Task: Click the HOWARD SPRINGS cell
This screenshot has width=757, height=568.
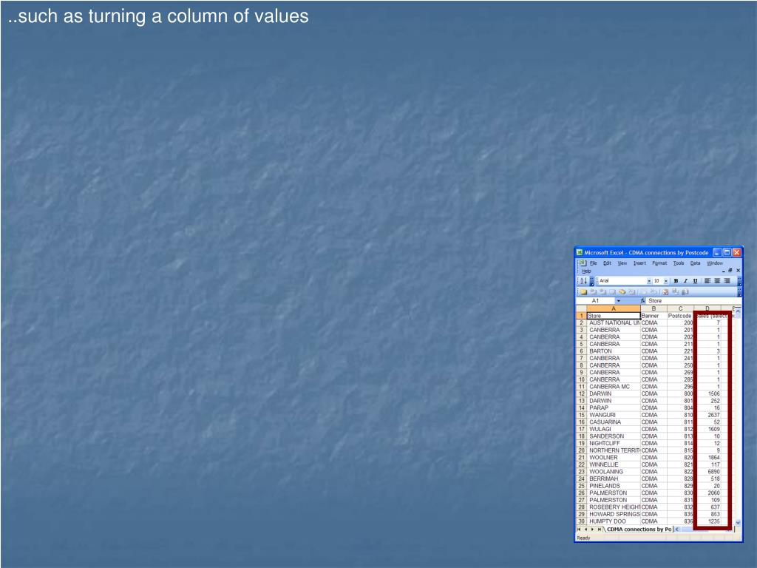Action: click(614, 514)
